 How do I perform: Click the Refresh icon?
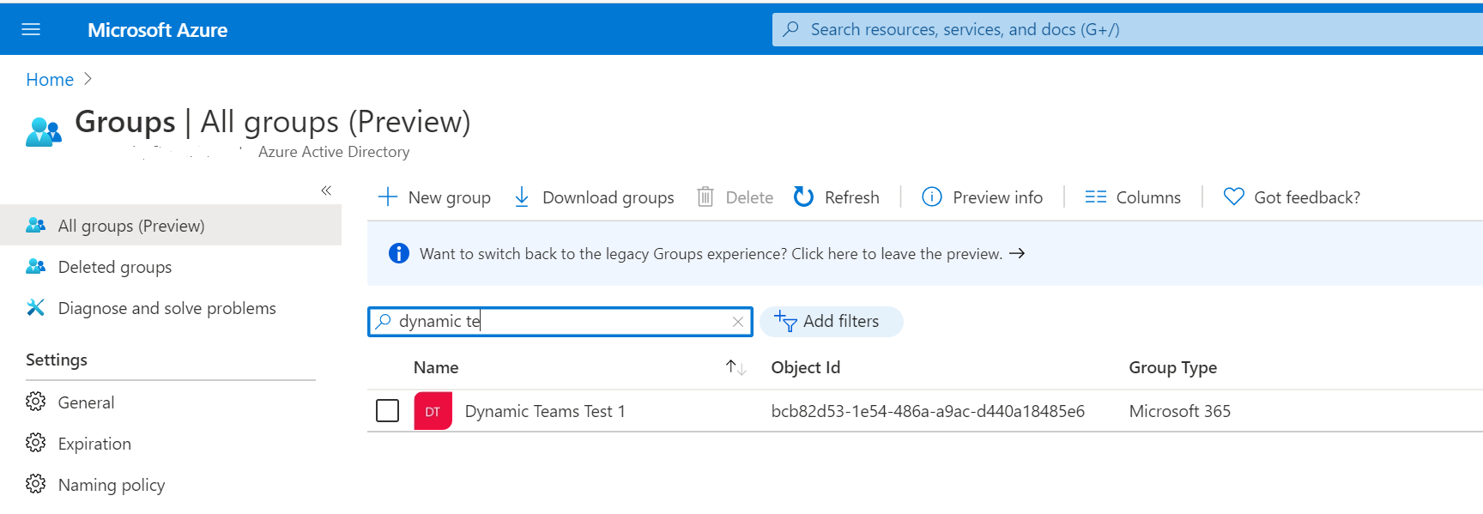(803, 197)
